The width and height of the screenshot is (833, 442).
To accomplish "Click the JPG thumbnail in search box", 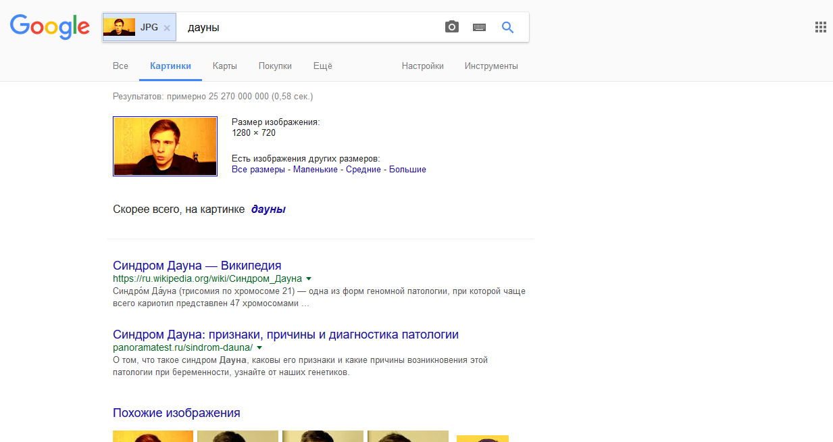I will [120, 27].
